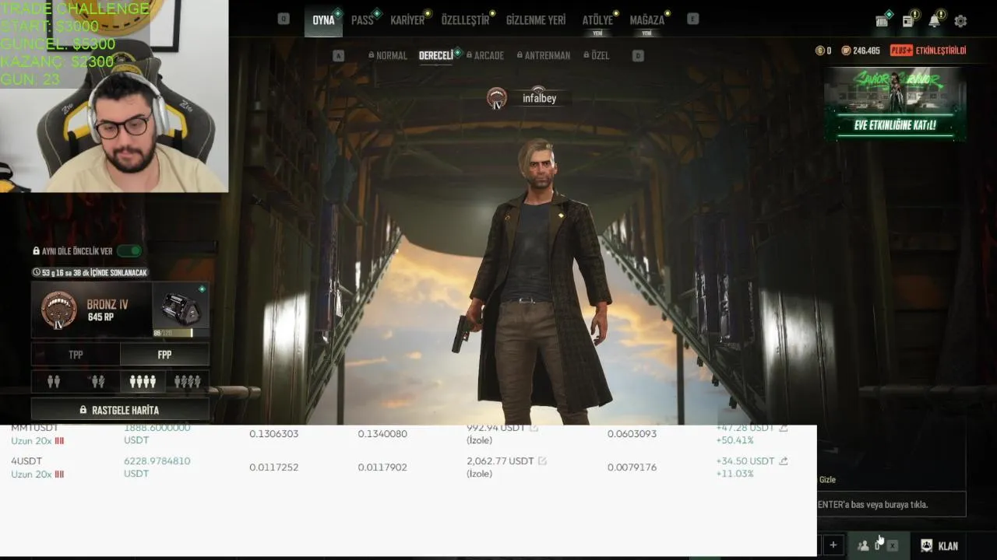997x560 pixels.
Task: Open the ATÖLYE tab
Action: tap(597, 20)
